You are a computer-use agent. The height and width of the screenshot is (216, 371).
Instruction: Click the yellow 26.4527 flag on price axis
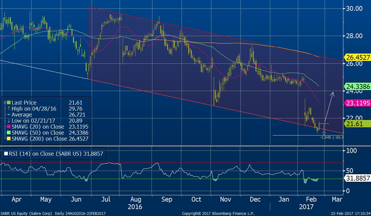[357, 57]
